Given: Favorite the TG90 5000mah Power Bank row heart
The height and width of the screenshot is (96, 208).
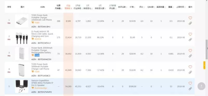Looking at the screenshot, I should coord(190,67).
